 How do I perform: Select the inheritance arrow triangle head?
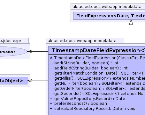click(x=131, y=22)
